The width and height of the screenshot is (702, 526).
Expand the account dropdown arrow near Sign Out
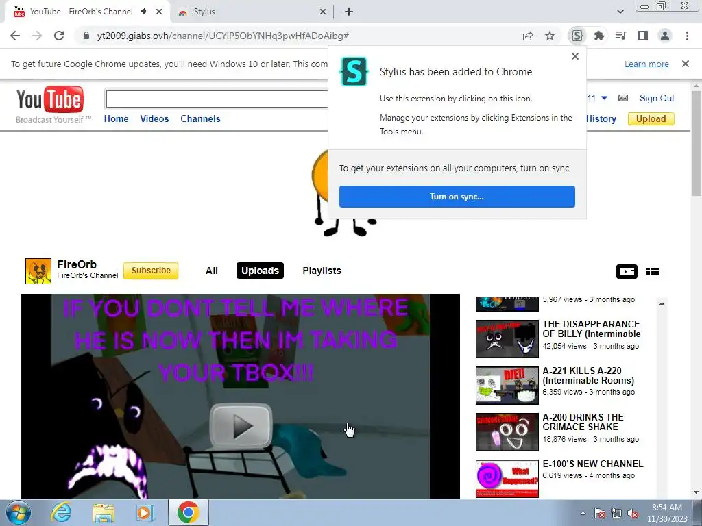click(x=604, y=97)
